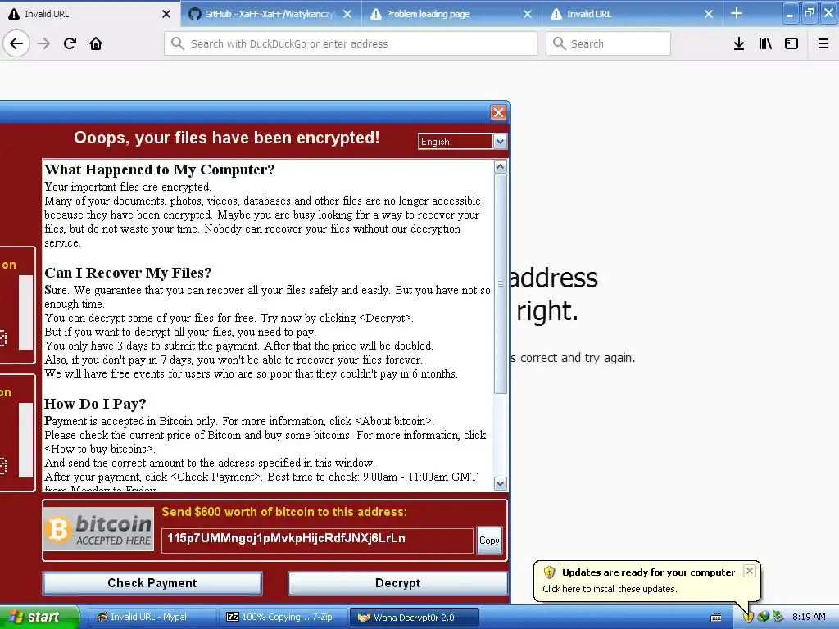Screen dimensions: 839x629
Task: Close the Problem loading page tab
Action: pyautogui.click(x=528, y=14)
